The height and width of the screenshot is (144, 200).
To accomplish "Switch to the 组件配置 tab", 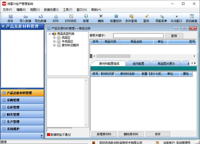I will point(138,63).
